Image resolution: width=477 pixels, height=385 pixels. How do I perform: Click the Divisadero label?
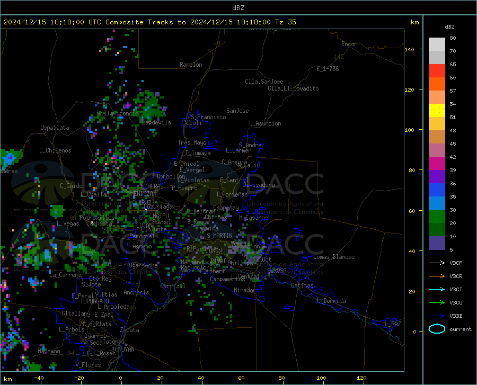pyautogui.click(x=259, y=185)
